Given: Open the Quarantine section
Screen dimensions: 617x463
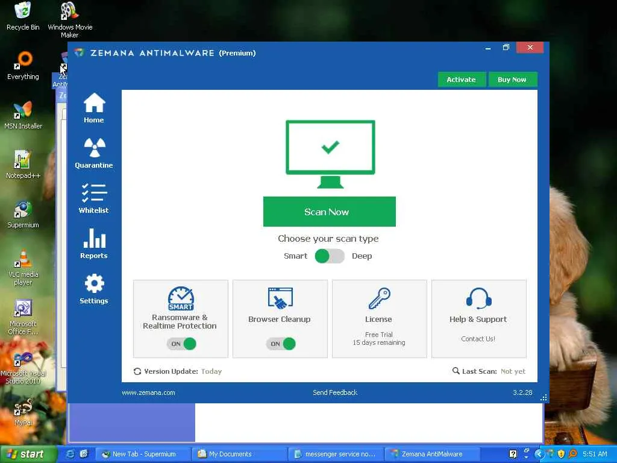Looking at the screenshot, I should [94, 154].
